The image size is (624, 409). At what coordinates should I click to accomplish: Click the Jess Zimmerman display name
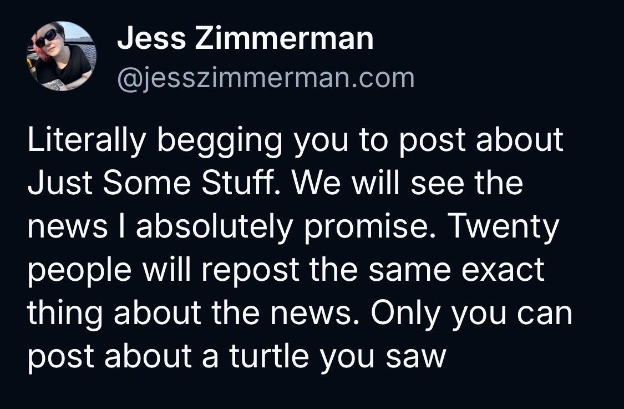[245, 39]
